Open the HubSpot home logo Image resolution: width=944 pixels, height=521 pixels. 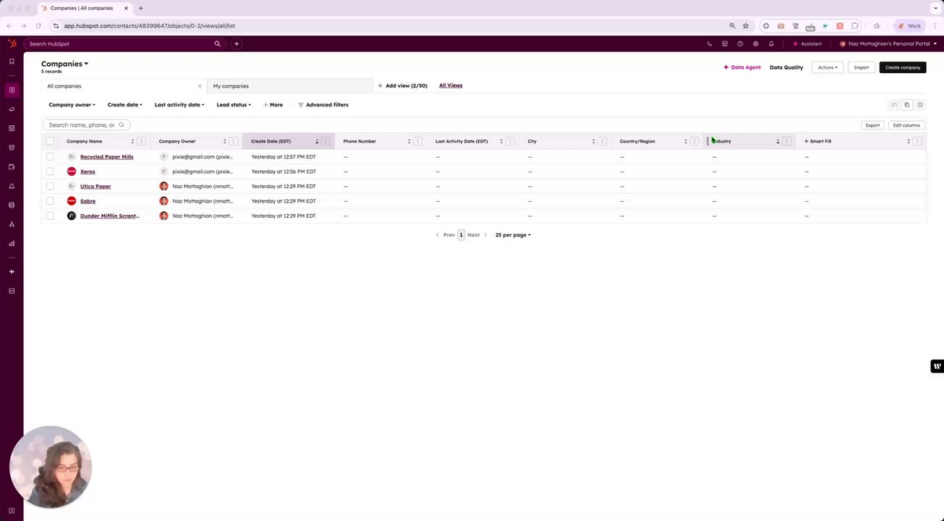pyautogui.click(x=12, y=43)
